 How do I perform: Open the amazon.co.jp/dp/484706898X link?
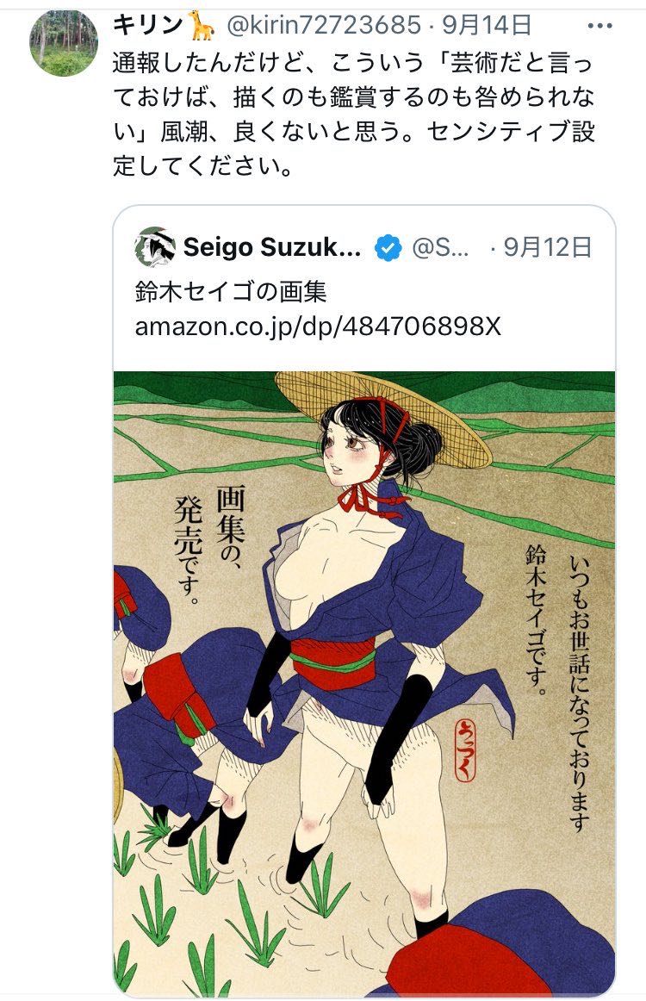pos(318,326)
